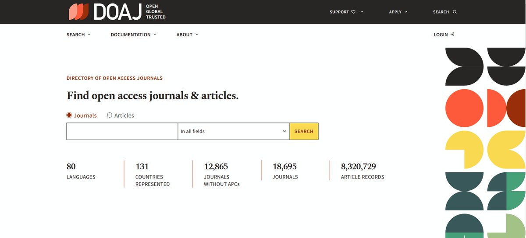This screenshot has width=526, height=238.
Task: Select the Journals radio button
Action: pos(69,115)
